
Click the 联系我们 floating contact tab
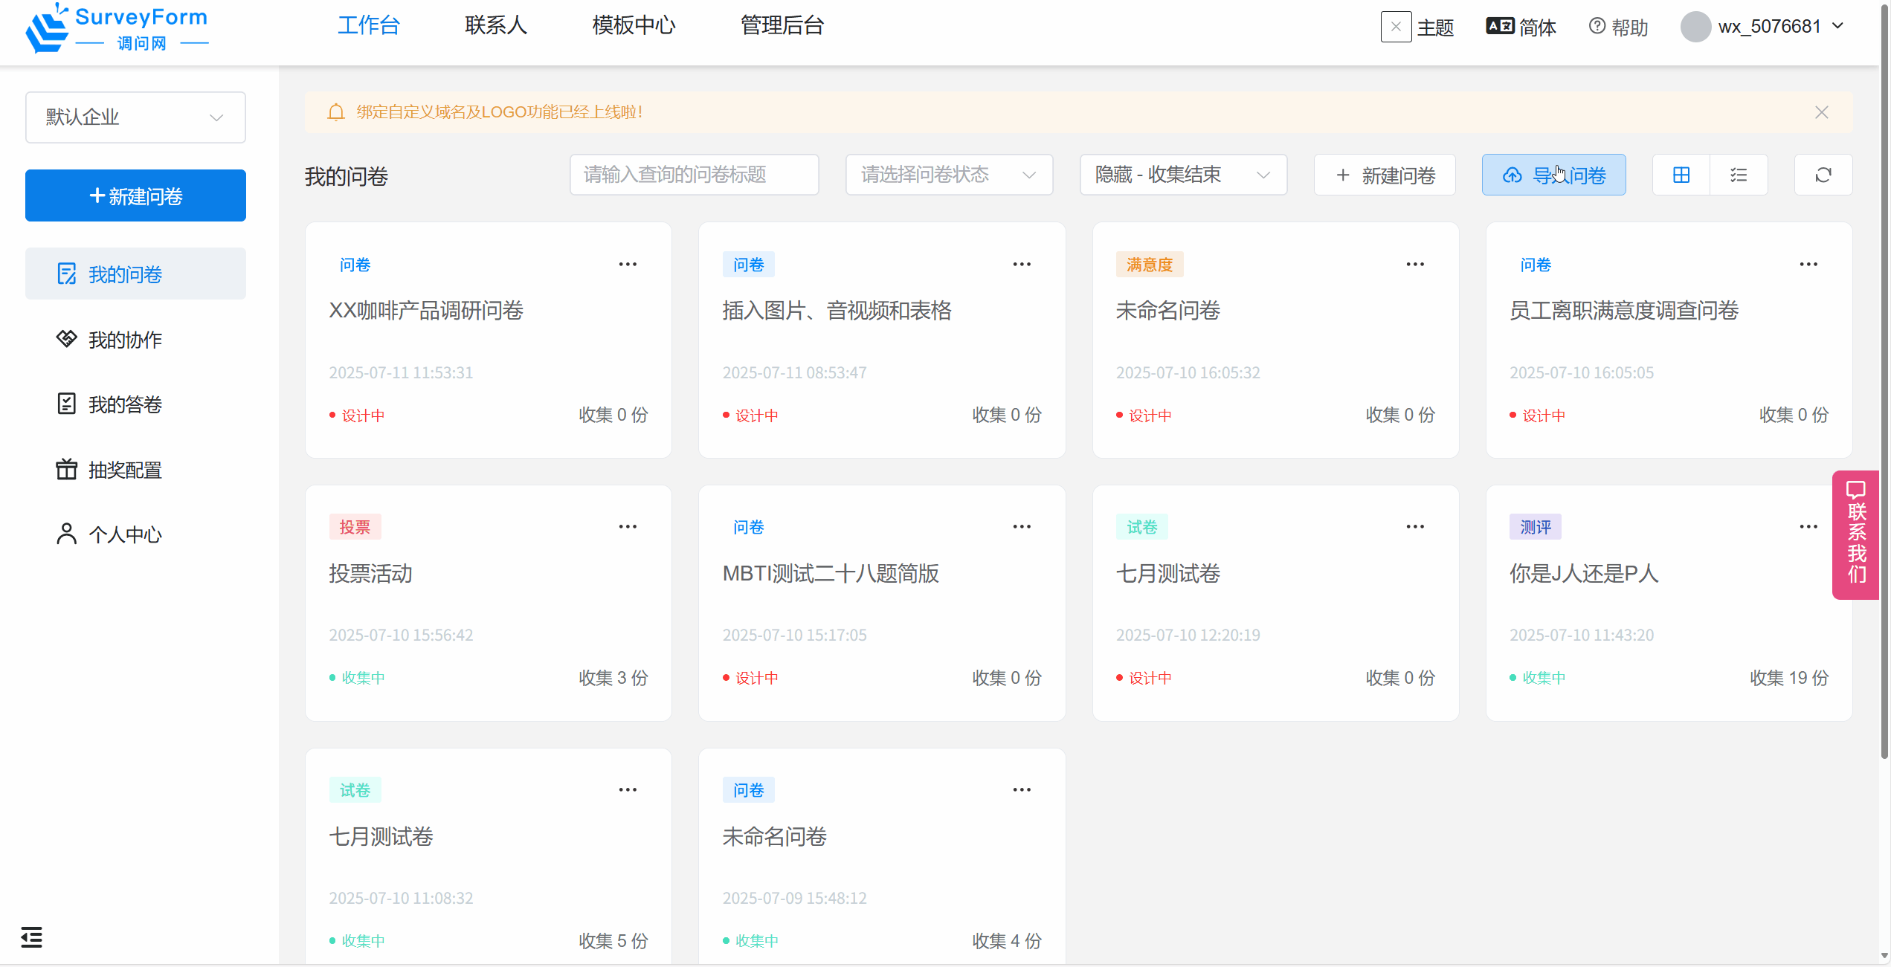click(1856, 534)
